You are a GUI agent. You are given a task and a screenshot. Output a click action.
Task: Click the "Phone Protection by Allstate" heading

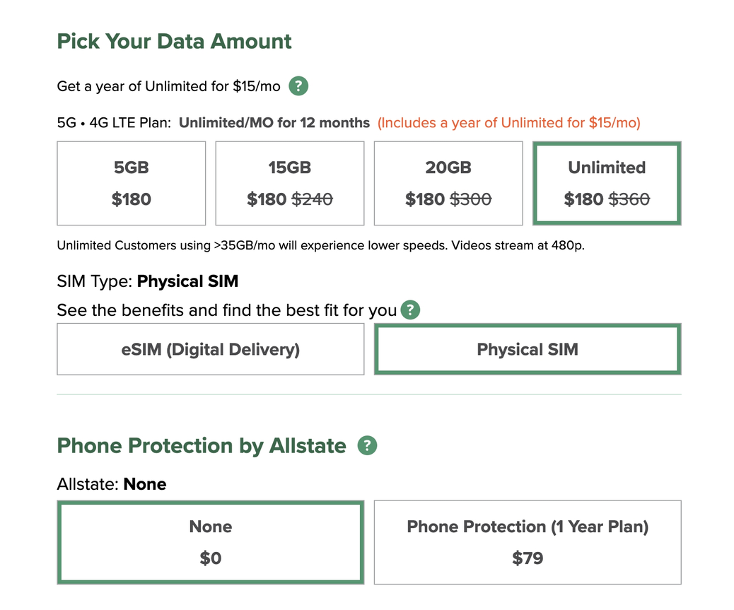(x=202, y=446)
